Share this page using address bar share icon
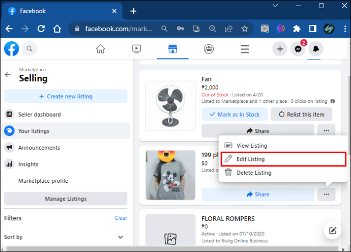The width and height of the screenshot is (351, 252). click(228, 29)
